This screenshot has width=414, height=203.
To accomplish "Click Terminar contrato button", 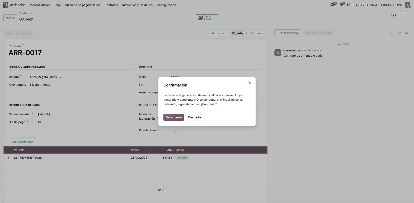I will (x=18, y=33).
